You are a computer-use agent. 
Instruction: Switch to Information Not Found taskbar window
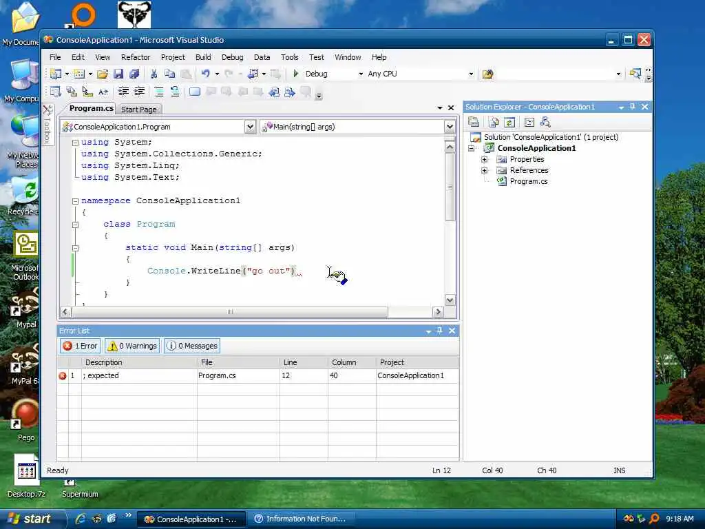tap(302, 519)
